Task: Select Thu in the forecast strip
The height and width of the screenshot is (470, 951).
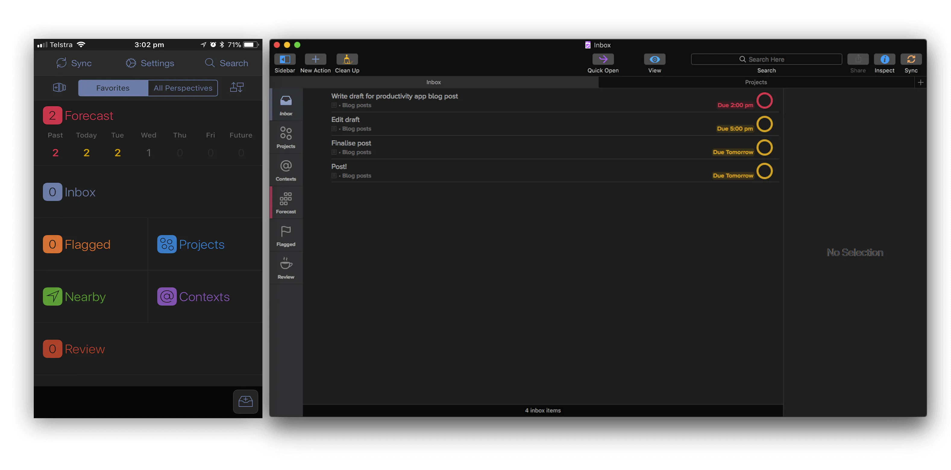Action: [179, 144]
